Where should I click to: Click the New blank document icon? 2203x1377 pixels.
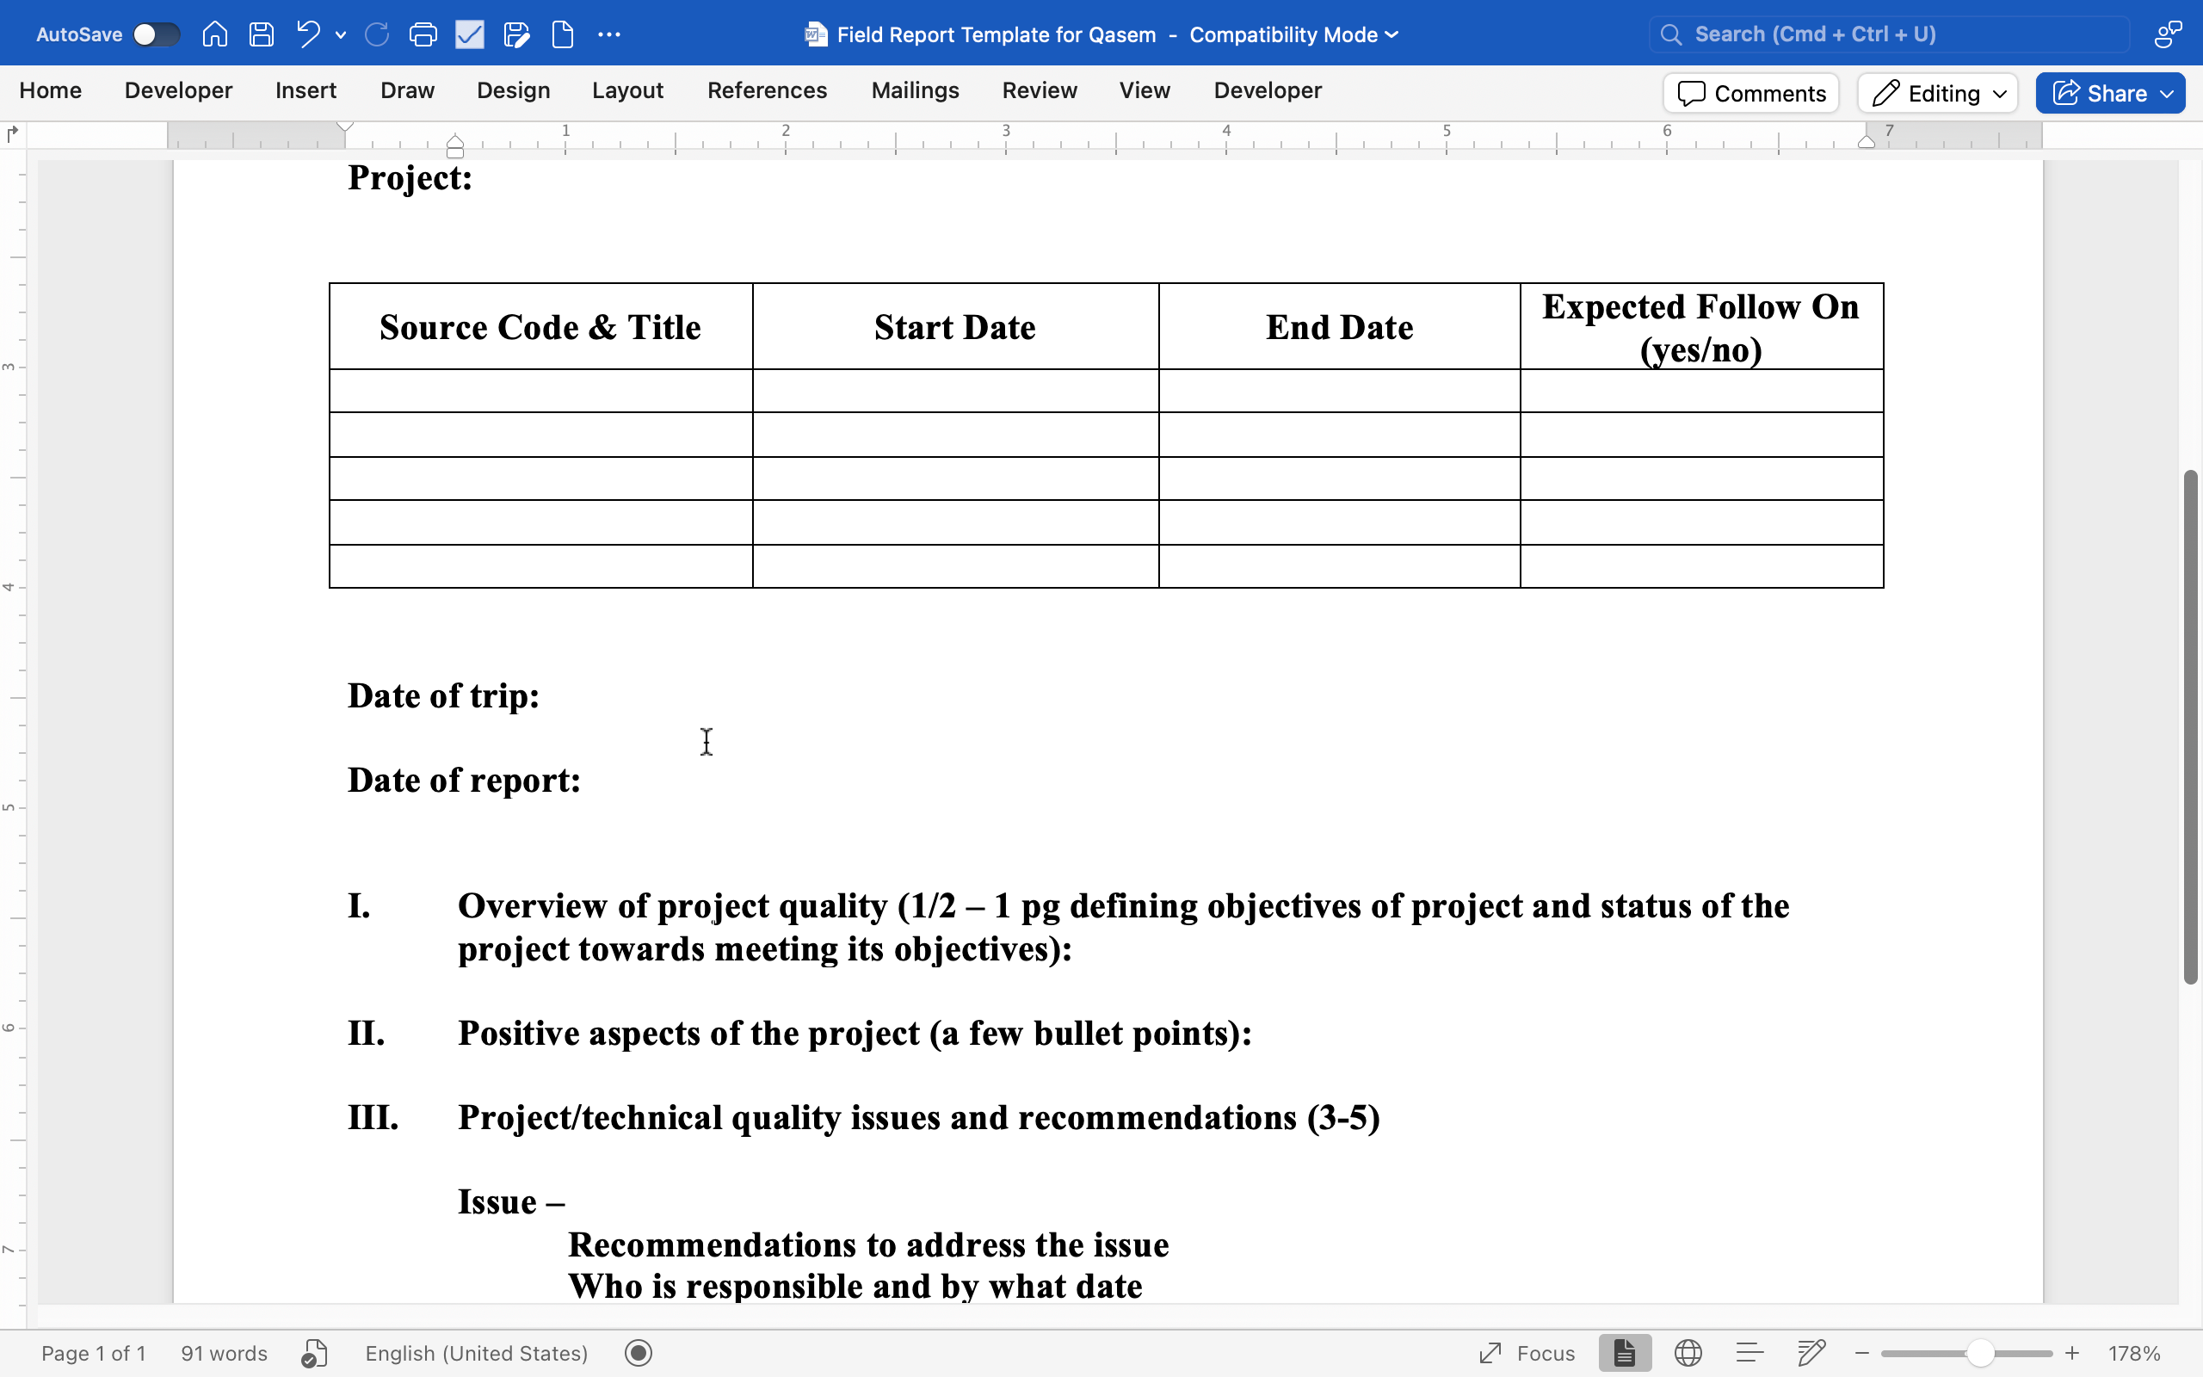point(563,34)
